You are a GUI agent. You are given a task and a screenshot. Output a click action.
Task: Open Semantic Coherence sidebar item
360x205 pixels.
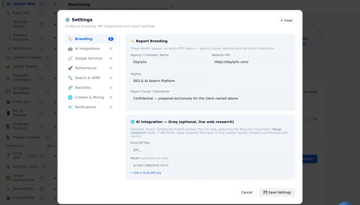click(x=22, y=77)
